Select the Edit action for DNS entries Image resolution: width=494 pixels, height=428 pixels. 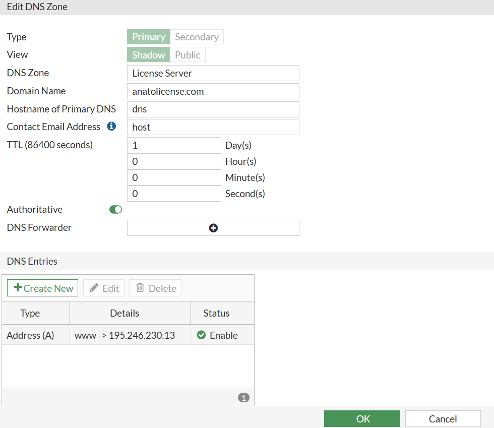click(x=103, y=288)
